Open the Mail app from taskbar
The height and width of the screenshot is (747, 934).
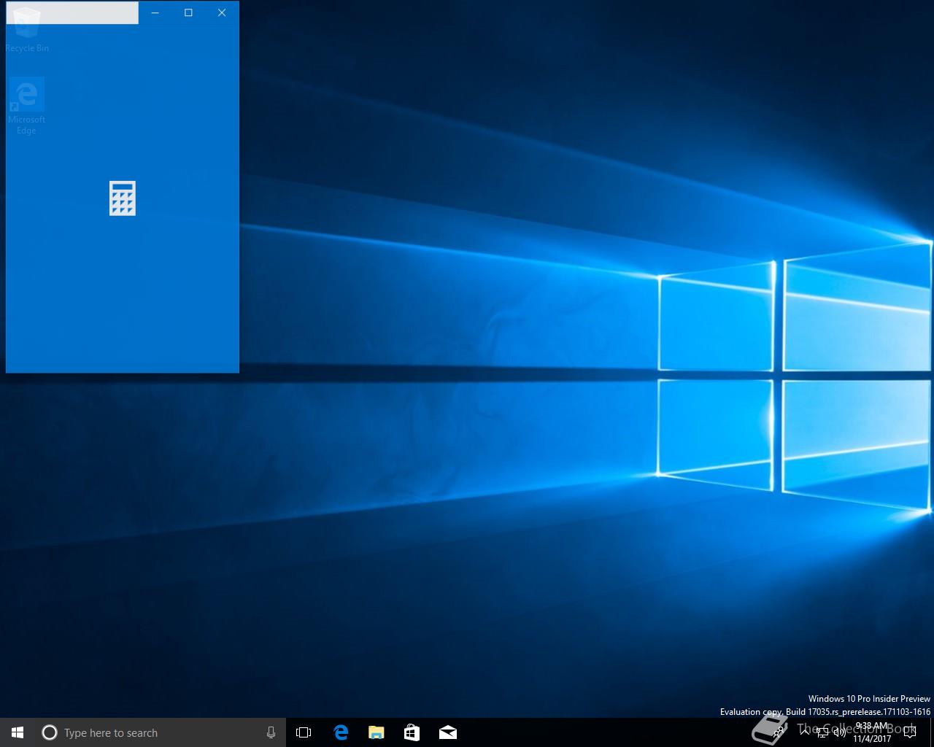coord(447,732)
